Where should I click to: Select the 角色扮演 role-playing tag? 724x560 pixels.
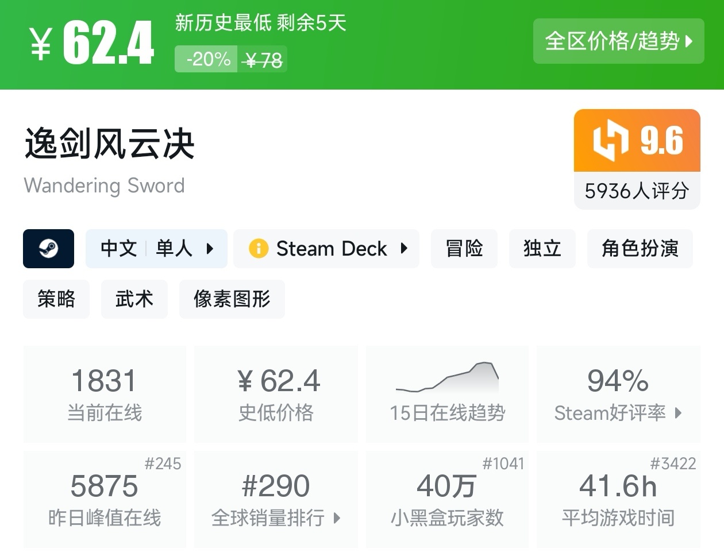click(x=640, y=249)
